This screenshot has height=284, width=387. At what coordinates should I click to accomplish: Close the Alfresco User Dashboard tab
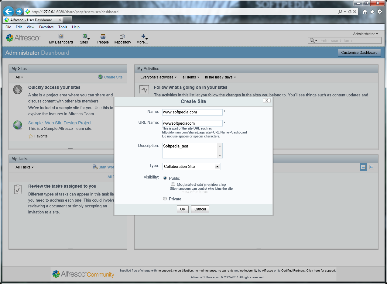(60, 20)
